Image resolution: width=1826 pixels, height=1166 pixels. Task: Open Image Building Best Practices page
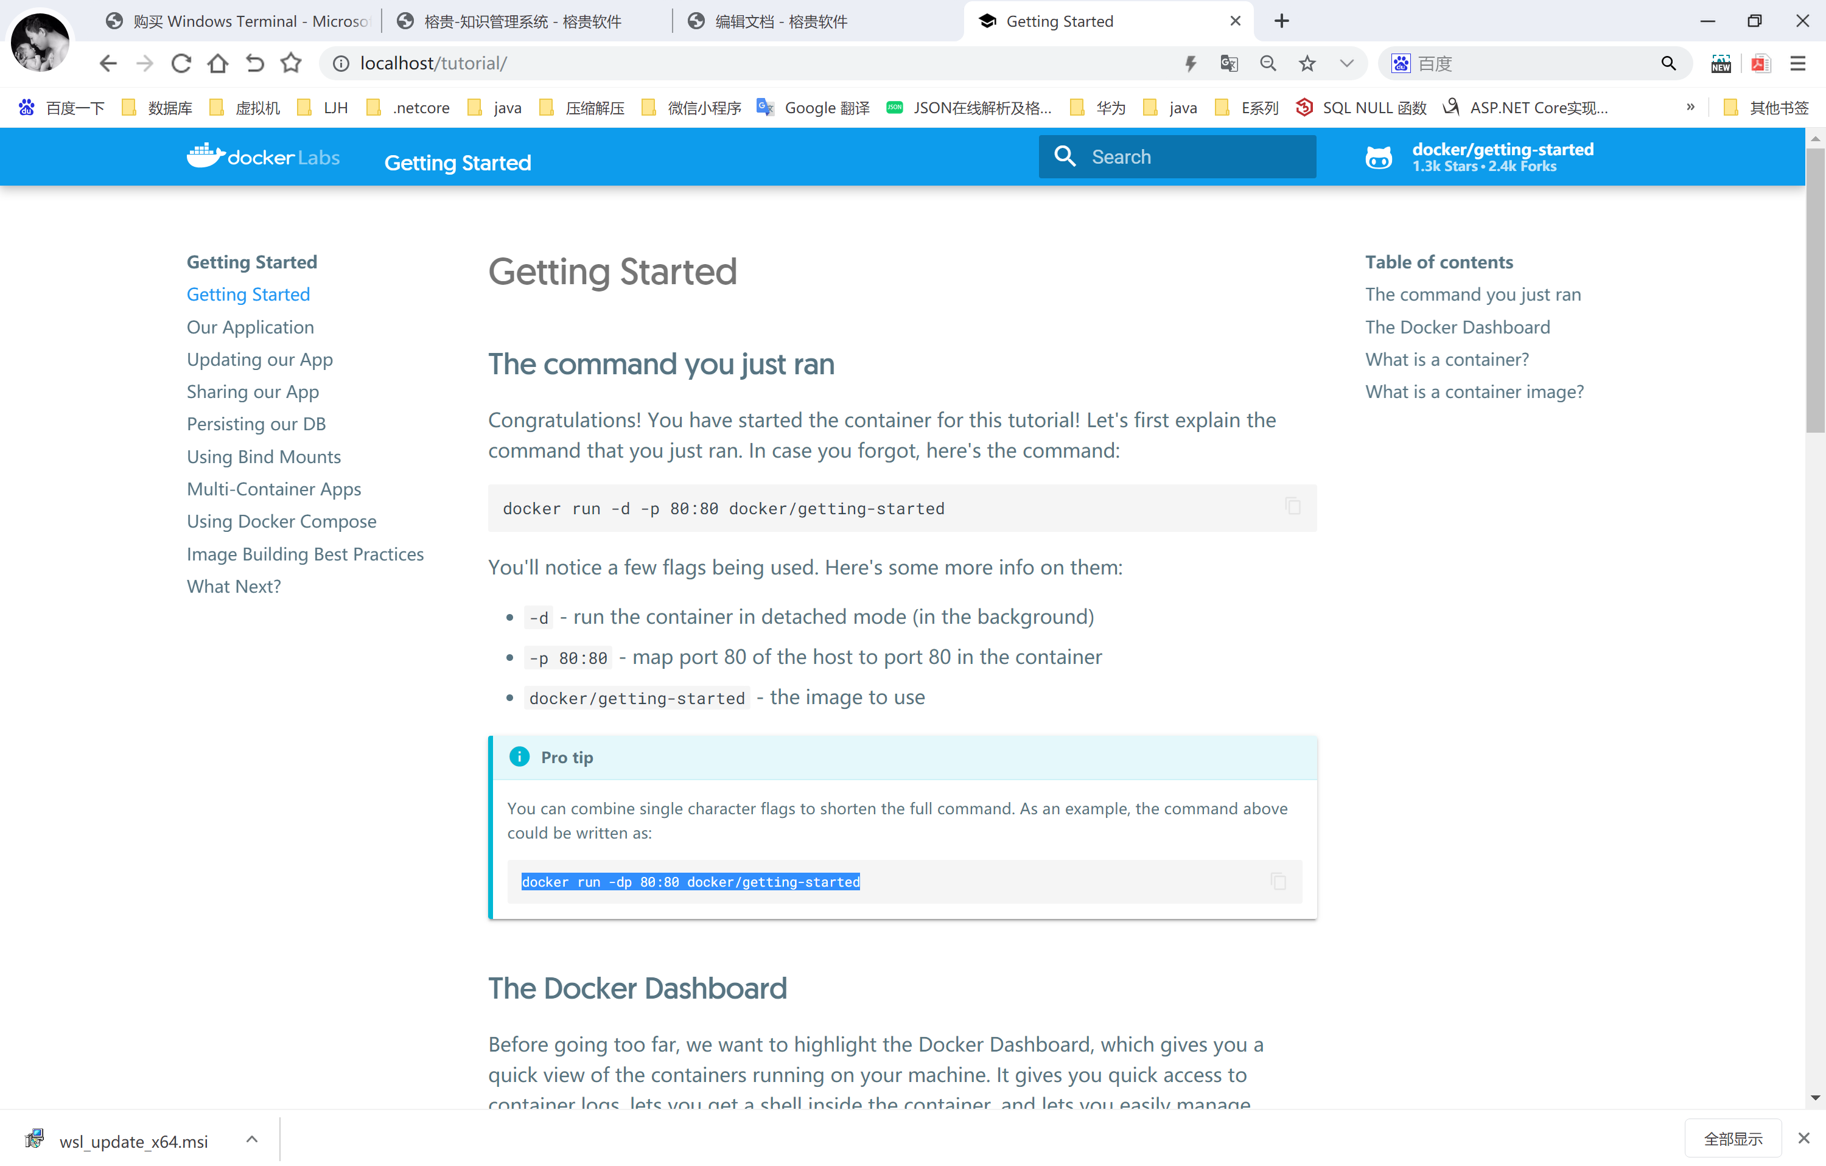tap(306, 554)
